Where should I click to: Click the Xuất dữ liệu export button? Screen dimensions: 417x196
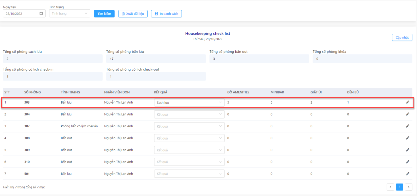[133, 14]
